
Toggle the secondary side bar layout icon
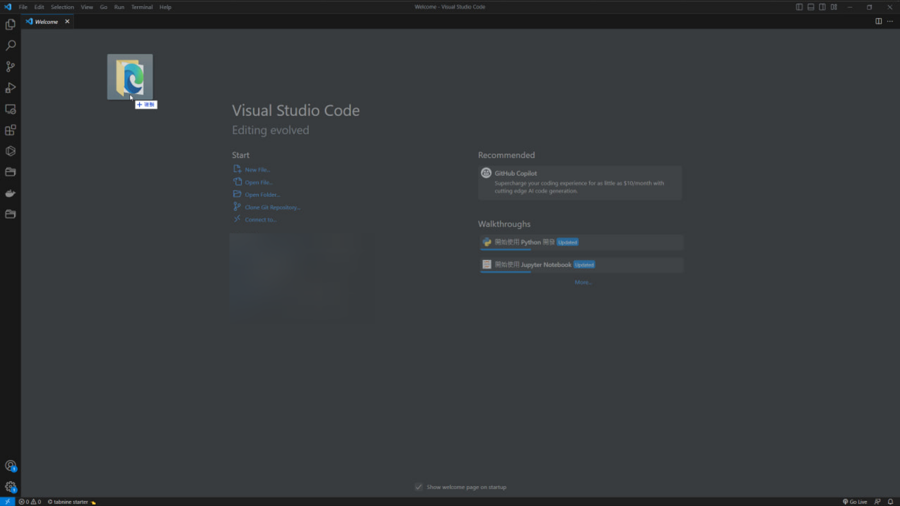pos(822,7)
